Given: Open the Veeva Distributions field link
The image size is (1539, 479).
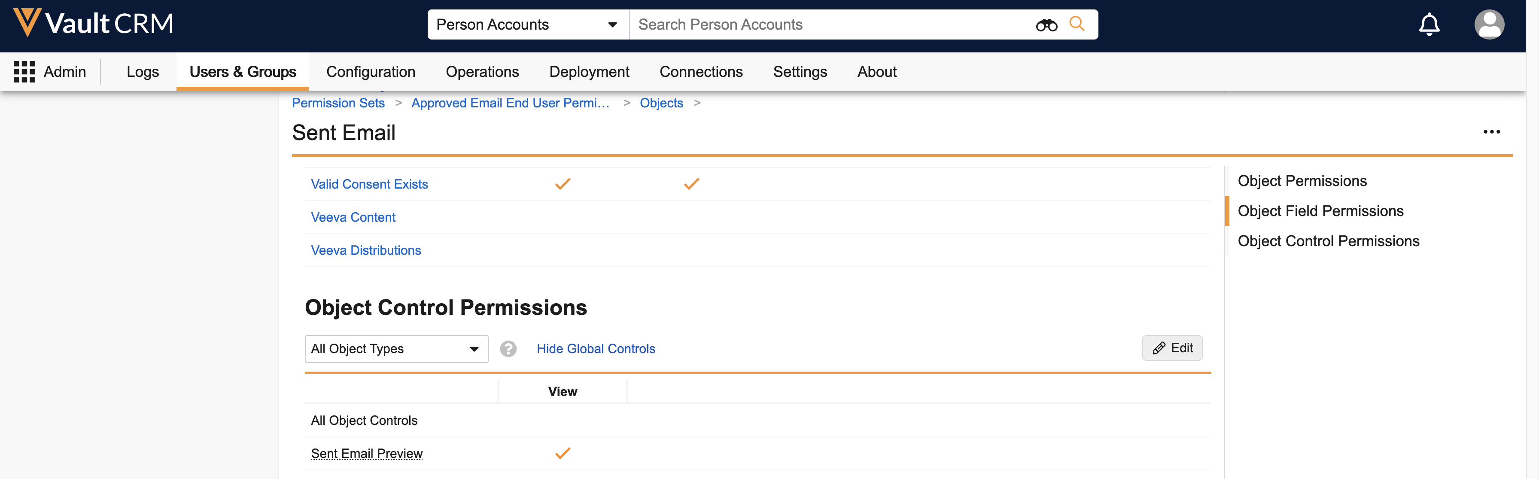Looking at the screenshot, I should click(x=365, y=250).
